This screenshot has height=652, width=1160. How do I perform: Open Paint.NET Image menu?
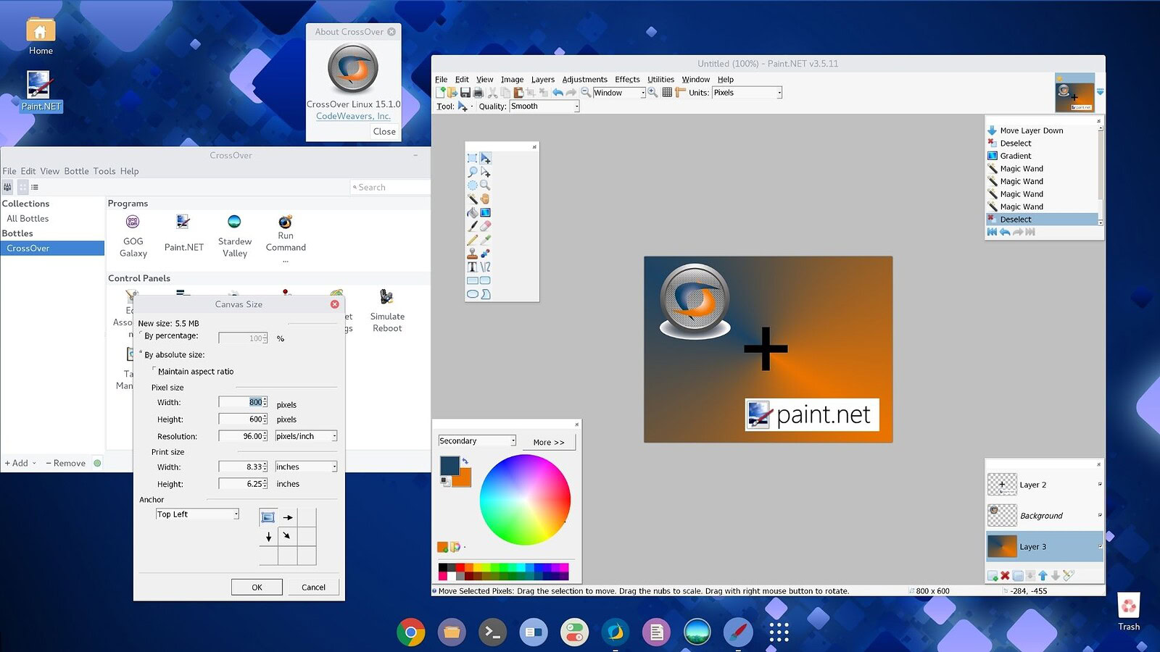tap(512, 80)
